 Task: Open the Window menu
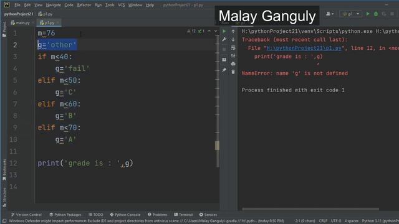point(135,5)
